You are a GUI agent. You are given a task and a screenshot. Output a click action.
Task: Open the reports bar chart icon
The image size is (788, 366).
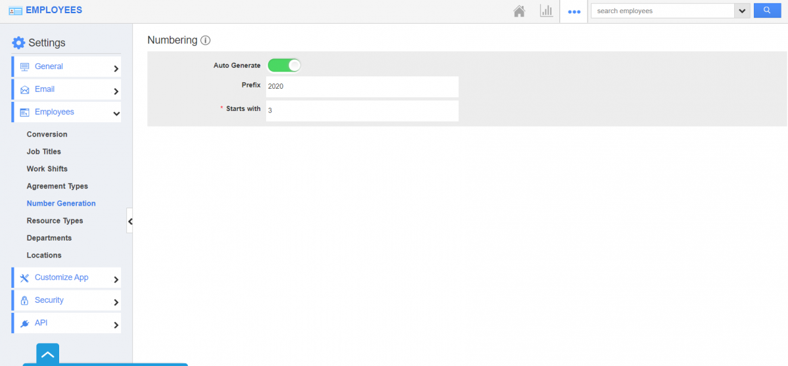click(x=546, y=11)
